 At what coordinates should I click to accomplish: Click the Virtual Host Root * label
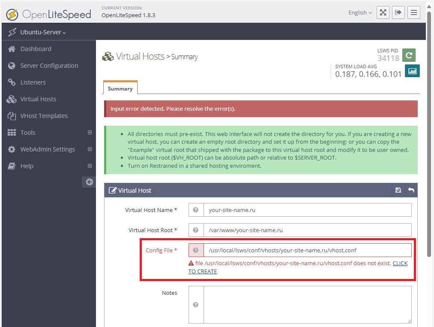click(x=153, y=230)
